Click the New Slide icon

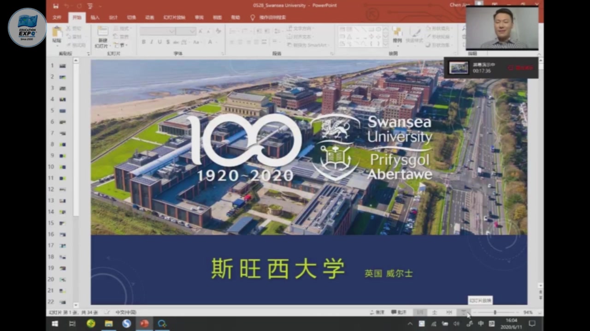[102, 31]
